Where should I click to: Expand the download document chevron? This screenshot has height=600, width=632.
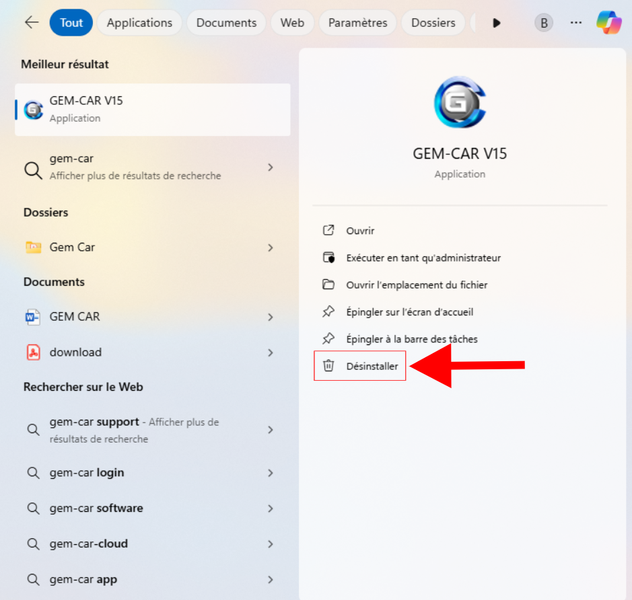click(x=271, y=352)
